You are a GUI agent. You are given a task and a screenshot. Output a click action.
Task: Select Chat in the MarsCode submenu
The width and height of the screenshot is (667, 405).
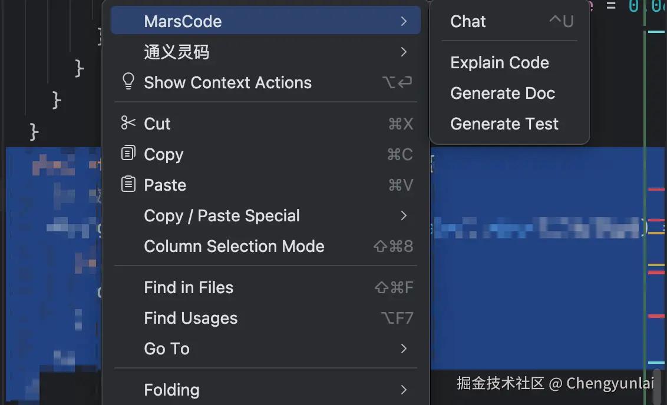click(468, 21)
